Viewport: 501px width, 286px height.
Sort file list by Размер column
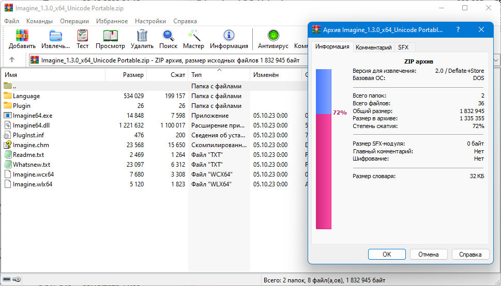tap(126, 75)
